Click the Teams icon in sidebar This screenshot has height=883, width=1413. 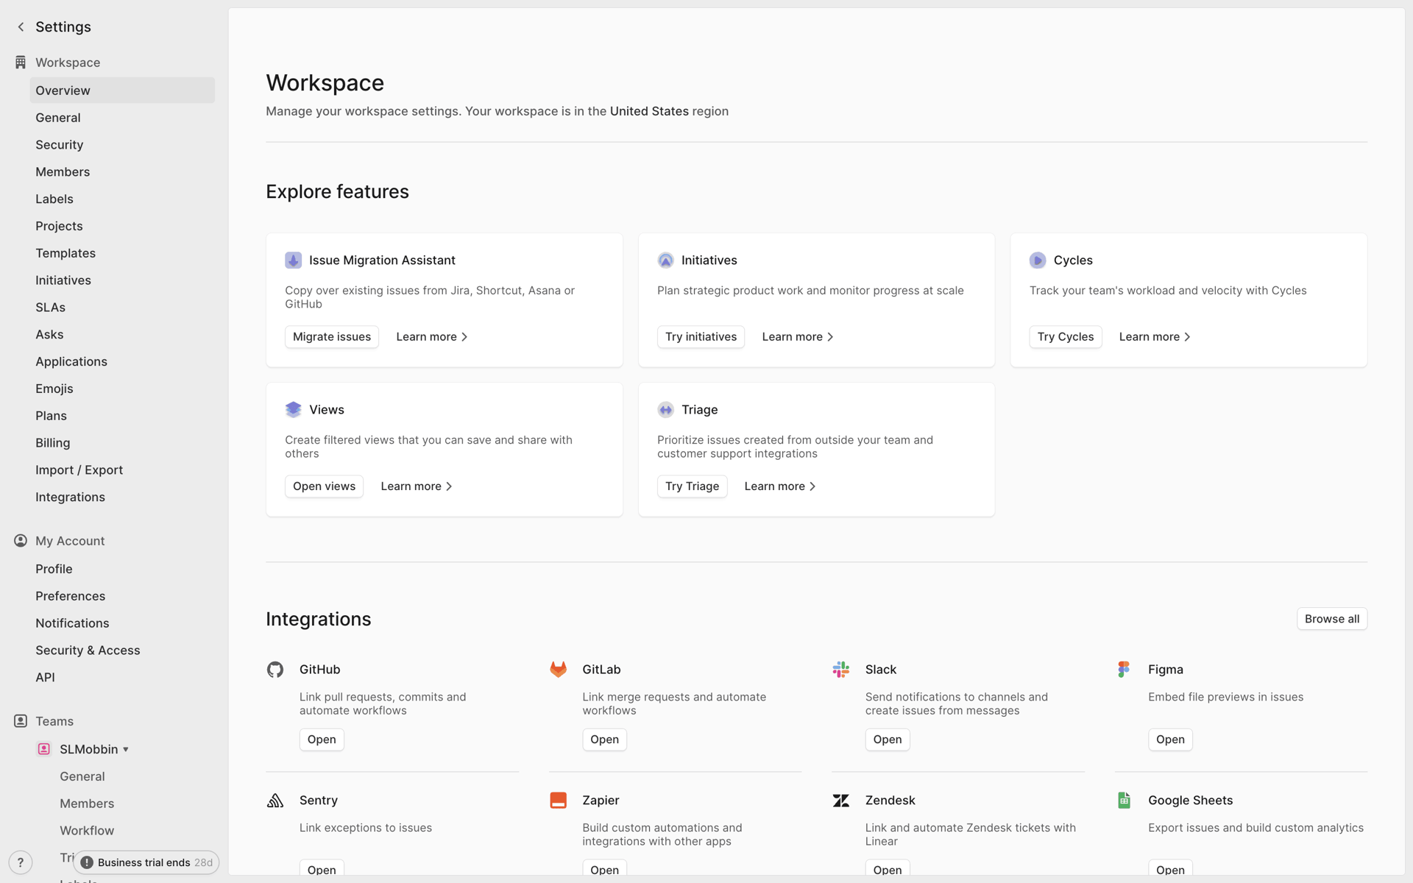(21, 721)
